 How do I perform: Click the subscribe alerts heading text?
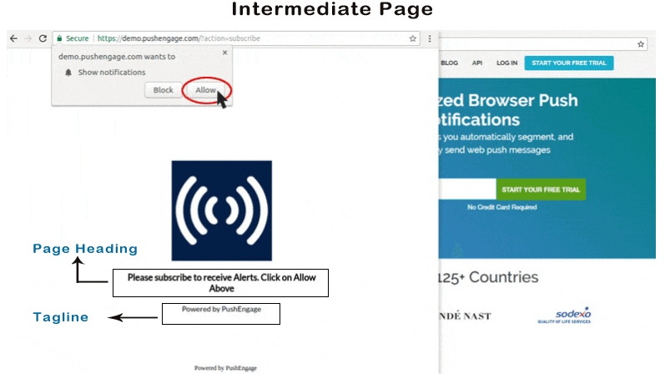[221, 283]
